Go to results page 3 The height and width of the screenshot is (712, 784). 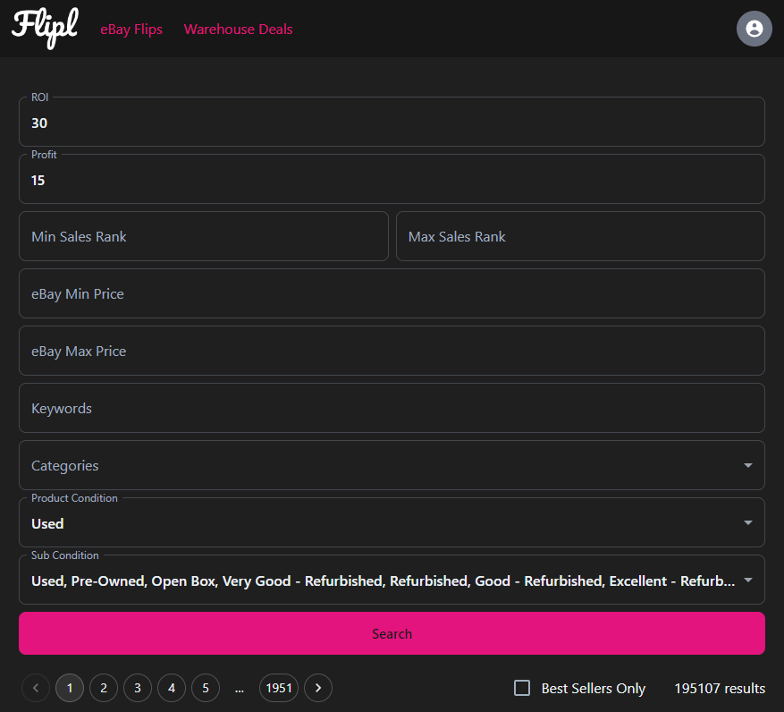[x=138, y=688]
